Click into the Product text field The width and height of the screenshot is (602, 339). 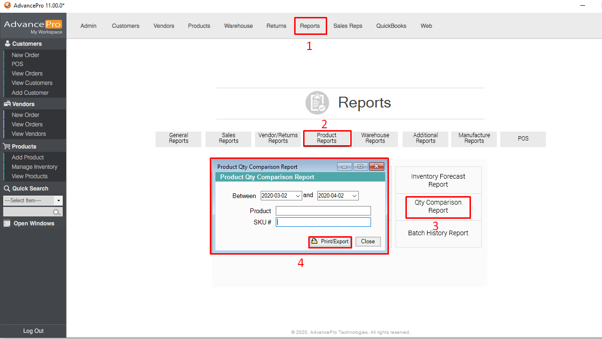coord(323,211)
